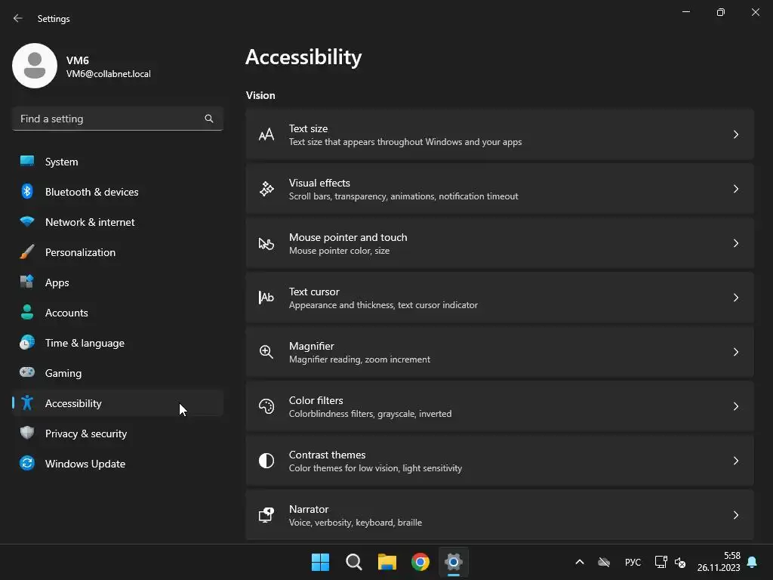The height and width of the screenshot is (580, 773).
Task: Expand the Text size chevron
Action: [x=735, y=134]
